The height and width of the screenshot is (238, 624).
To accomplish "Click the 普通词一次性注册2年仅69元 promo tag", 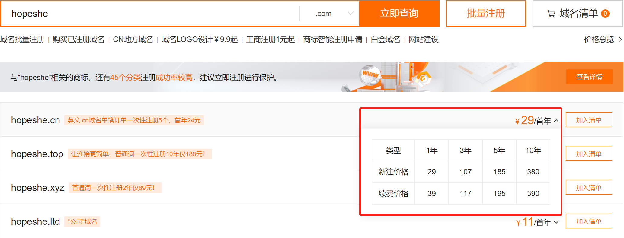I will pyautogui.click(x=115, y=188).
